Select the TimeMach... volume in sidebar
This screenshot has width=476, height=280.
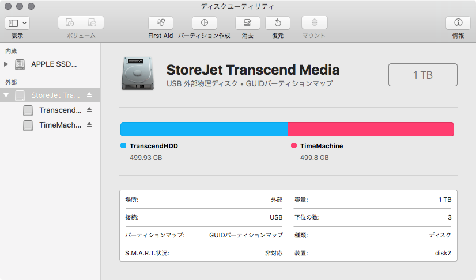(61, 125)
